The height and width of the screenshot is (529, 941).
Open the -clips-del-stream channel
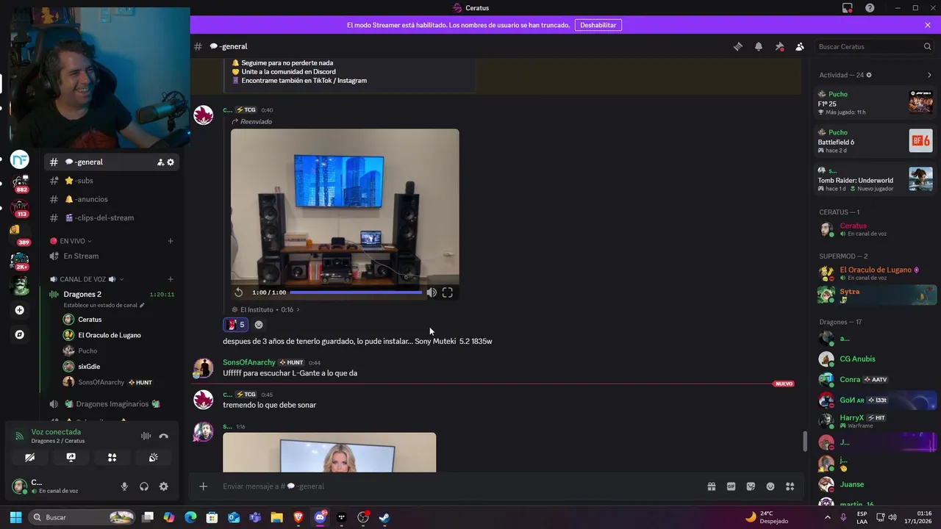click(110, 217)
